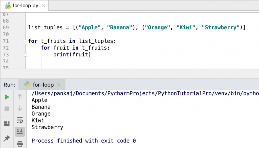Click the green Run icon to rerun program
The width and height of the screenshot is (259, 148).
pos(7,97)
